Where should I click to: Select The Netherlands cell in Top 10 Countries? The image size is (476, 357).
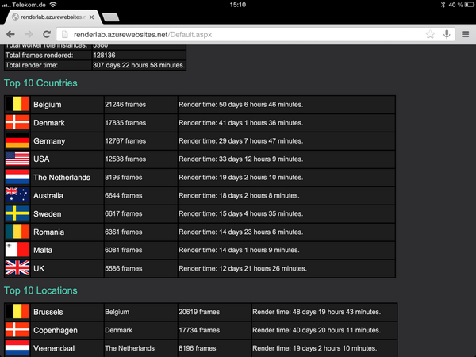pyautogui.click(x=67, y=177)
